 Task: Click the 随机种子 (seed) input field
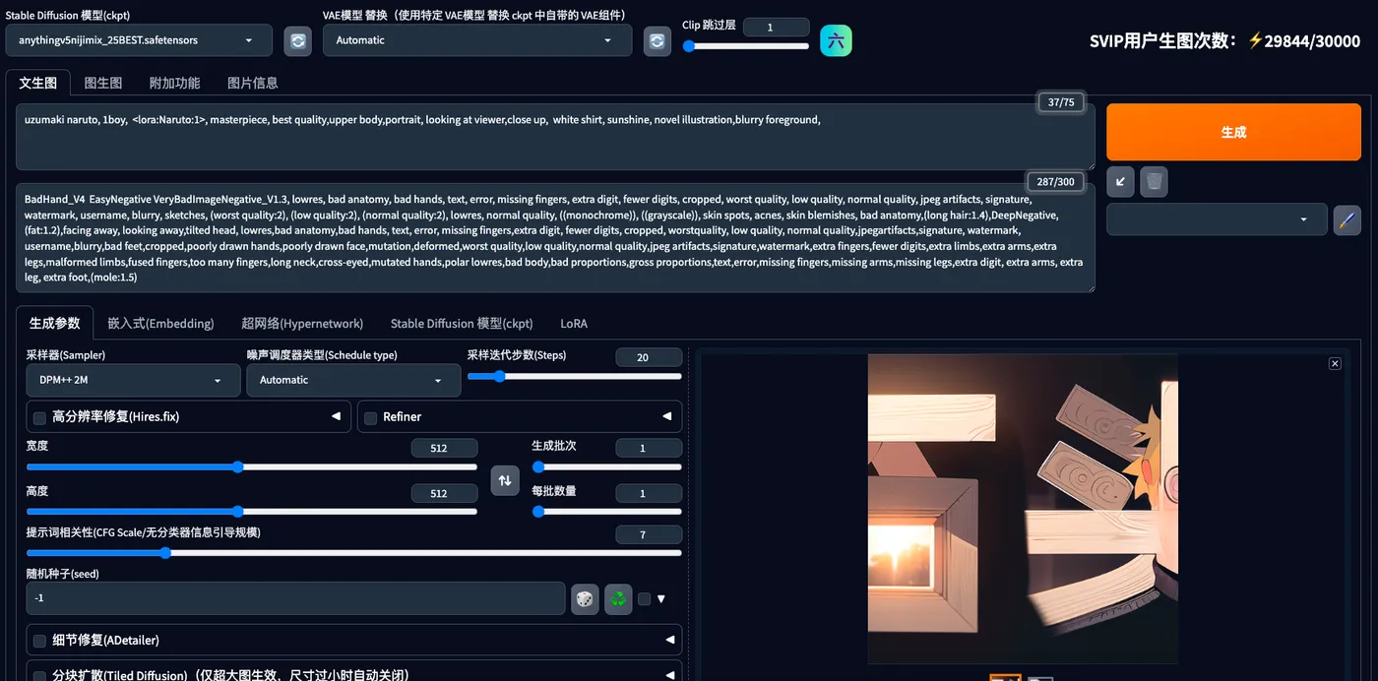tap(295, 598)
